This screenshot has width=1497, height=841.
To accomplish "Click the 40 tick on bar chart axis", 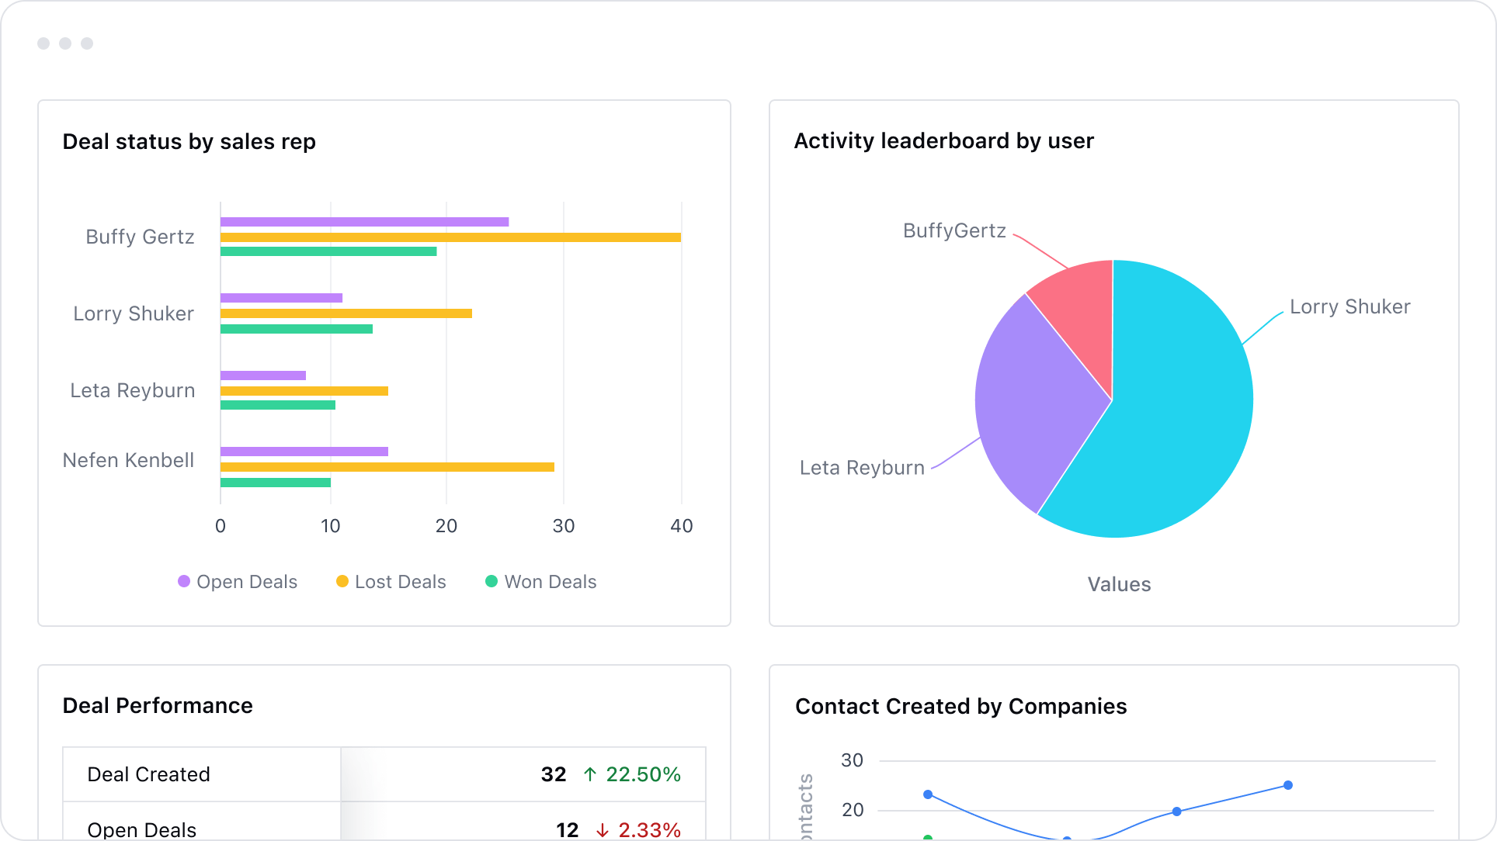I will [681, 526].
